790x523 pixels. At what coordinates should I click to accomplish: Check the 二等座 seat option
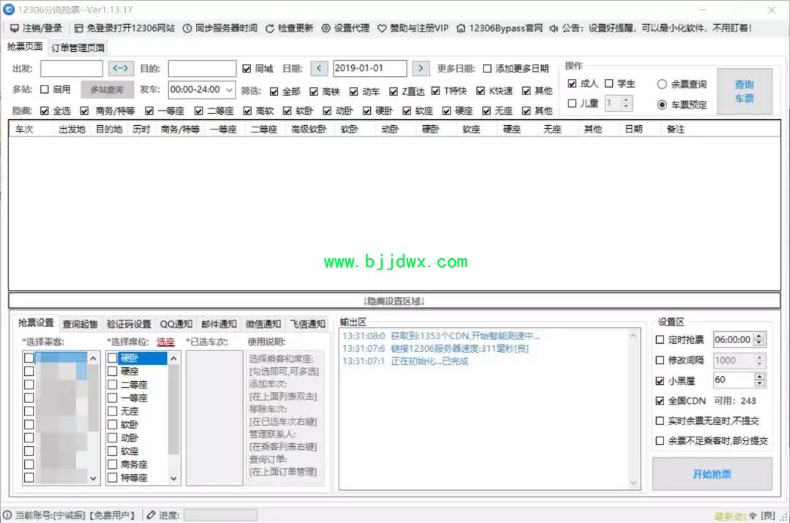click(113, 385)
